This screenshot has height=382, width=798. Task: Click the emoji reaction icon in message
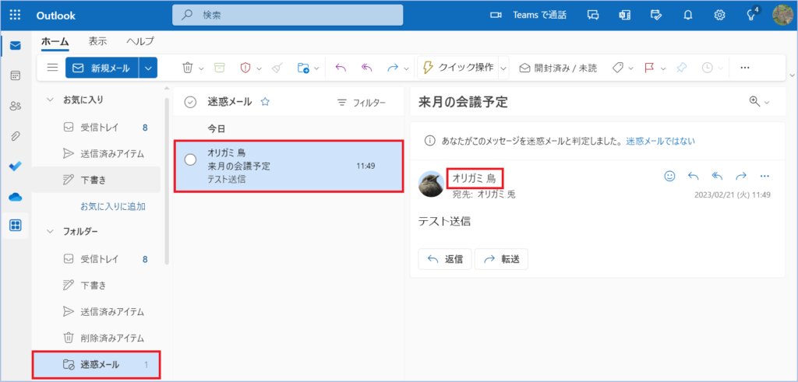(x=669, y=176)
